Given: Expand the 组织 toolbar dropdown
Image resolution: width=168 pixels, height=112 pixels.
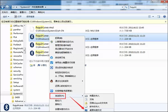Looking at the screenshot, I should pos(6,17).
